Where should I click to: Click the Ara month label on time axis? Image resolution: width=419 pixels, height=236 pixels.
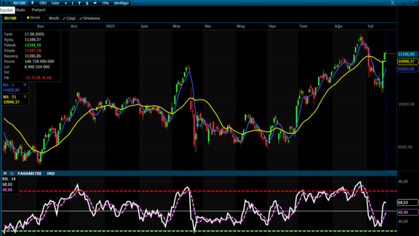[74, 26]
